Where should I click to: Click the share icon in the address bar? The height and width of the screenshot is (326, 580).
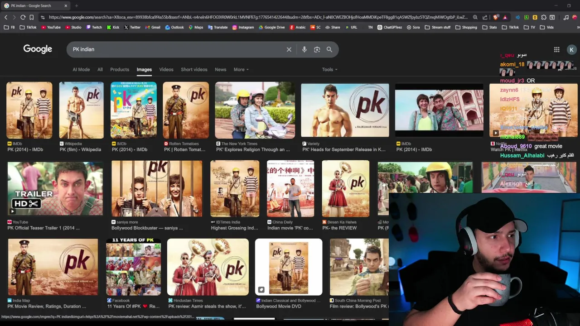(485, 17)
